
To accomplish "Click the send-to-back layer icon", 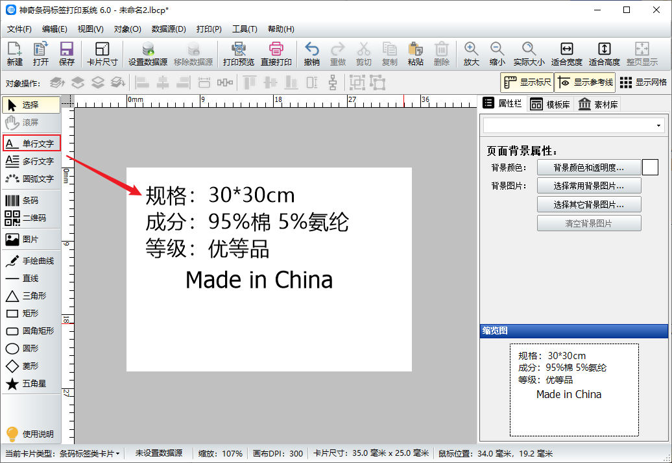I will [x=118, y=82].
